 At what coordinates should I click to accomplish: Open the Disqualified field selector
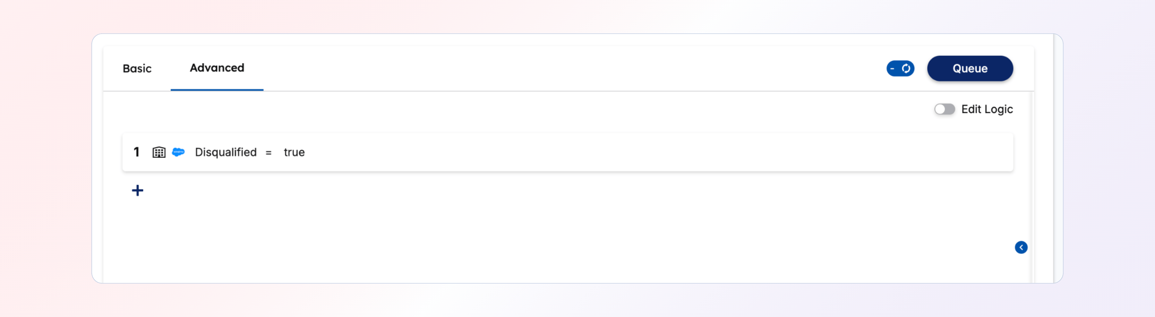click(226, 152)
